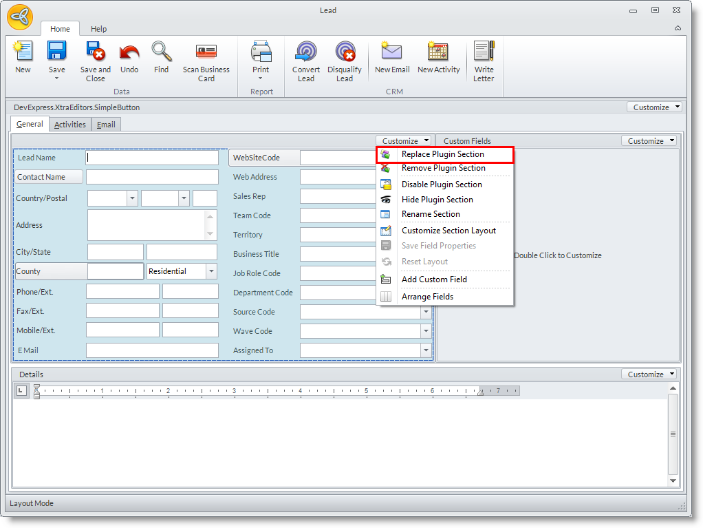Click the New lead icon

pyautogui.click(x=23, y=52)
